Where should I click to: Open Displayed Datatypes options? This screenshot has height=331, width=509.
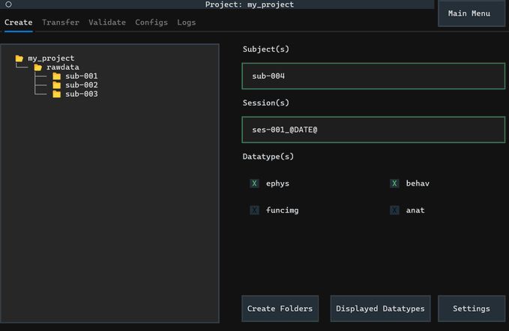[381, 309]
